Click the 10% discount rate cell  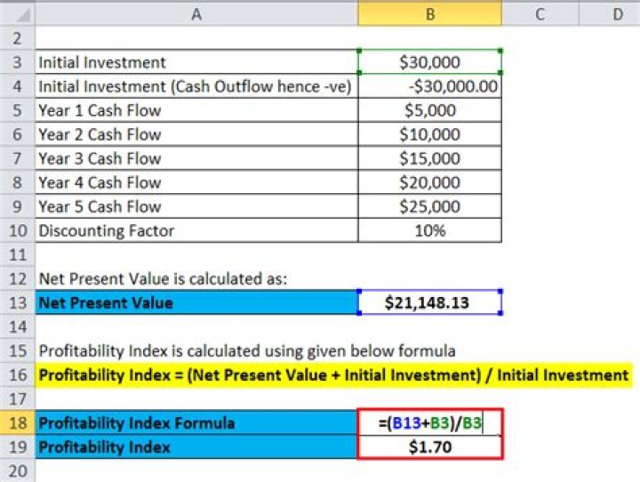pyautogui.click(x=430, y=231)
